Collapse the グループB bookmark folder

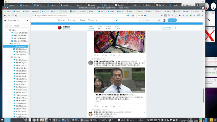pyautogui.click(x=10, y=57)
